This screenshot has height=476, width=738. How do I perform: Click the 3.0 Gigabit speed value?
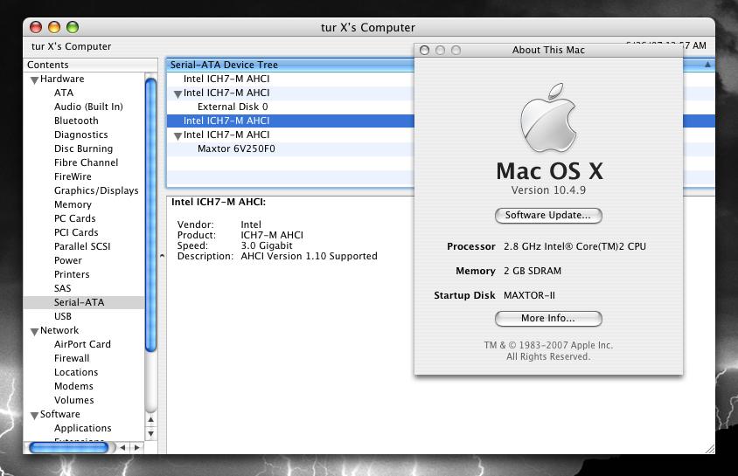tap(267, 245)
